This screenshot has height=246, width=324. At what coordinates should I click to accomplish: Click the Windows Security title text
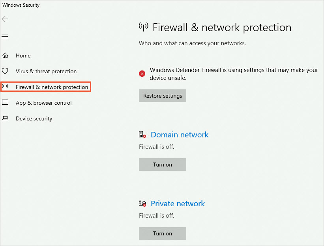pos(21,5)
